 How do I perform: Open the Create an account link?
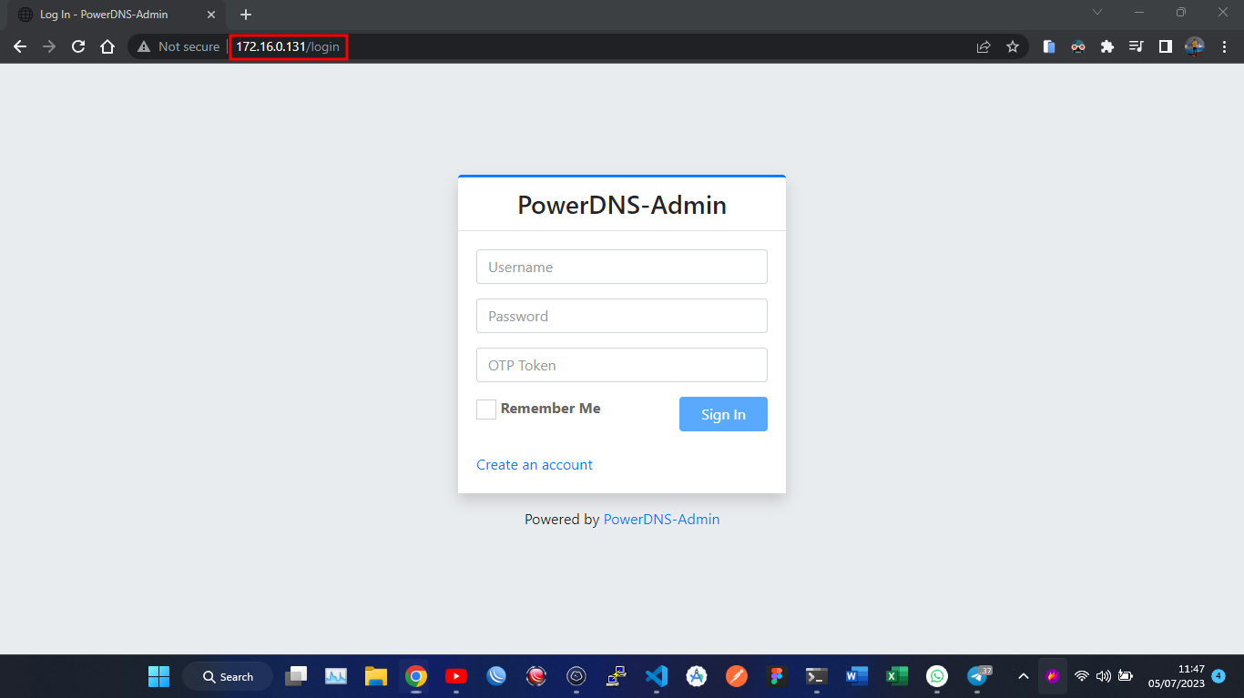pos(535,465)
